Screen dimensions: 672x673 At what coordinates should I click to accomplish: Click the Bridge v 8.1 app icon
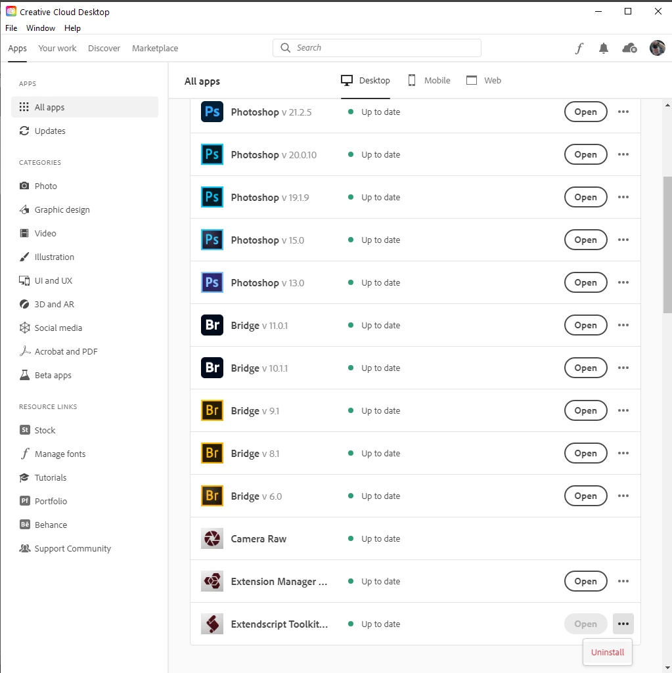212,453
